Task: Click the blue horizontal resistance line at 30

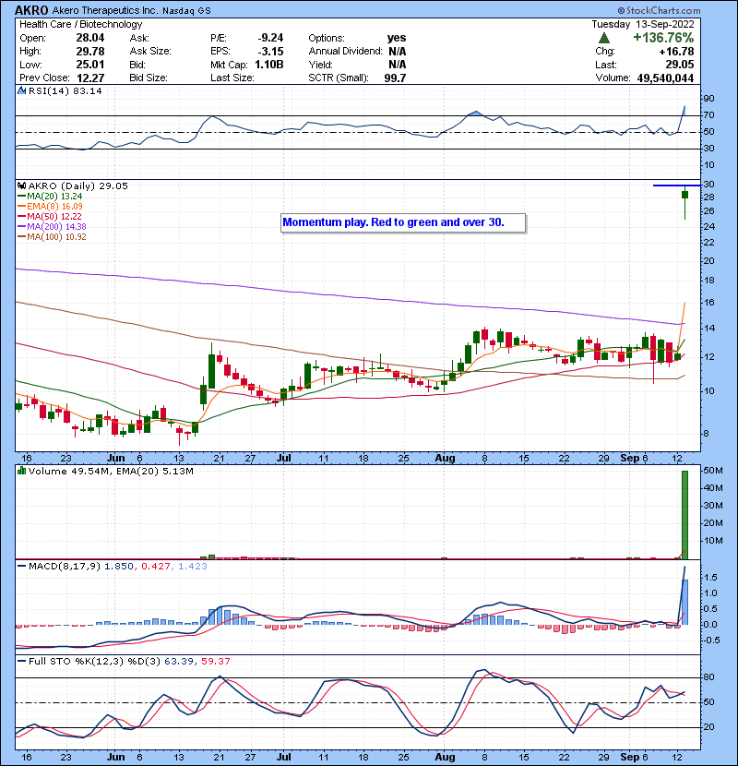Action: [x=676, y=186]
